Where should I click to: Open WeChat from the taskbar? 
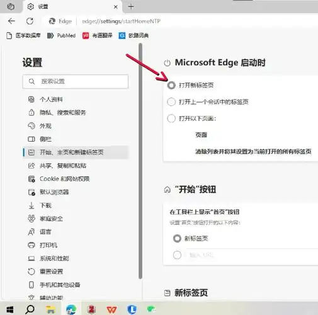[x=151, y=309]
